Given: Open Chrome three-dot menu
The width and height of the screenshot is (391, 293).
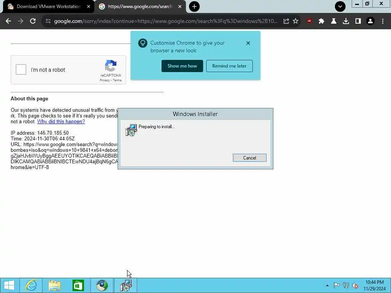Looking at the screenshot, I should click(x=383, y=21).
